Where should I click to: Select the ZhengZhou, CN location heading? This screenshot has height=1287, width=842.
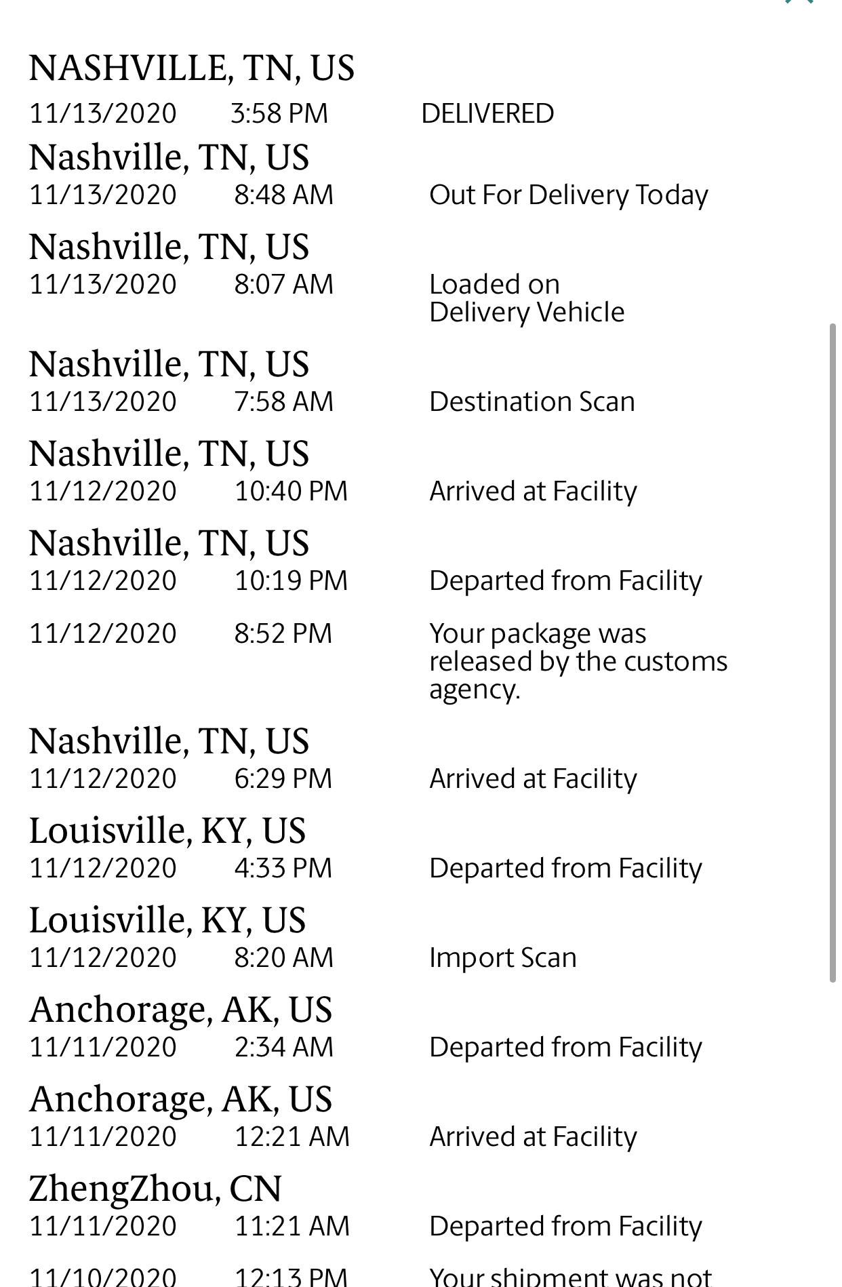[155, 1190]
